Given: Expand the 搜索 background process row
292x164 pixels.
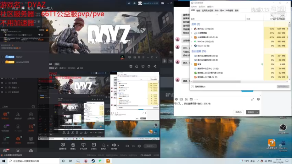Looking at the screenshot, I should [x=192, y=65].
